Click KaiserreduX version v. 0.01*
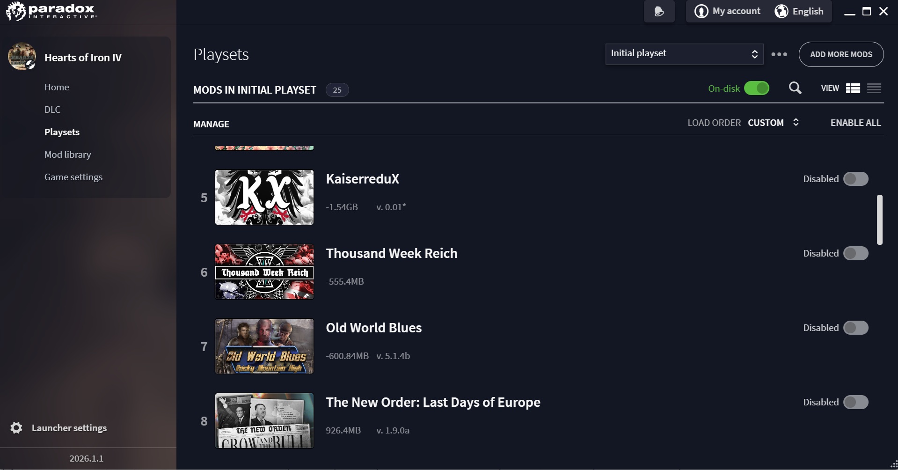The image size is (898, 470). (391, 207)
